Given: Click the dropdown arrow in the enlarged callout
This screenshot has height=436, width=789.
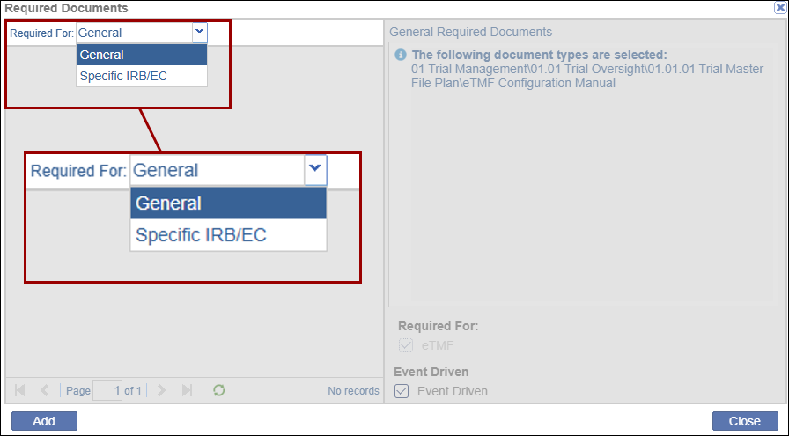Looking at the screenshot, I should tap(315, 170).
